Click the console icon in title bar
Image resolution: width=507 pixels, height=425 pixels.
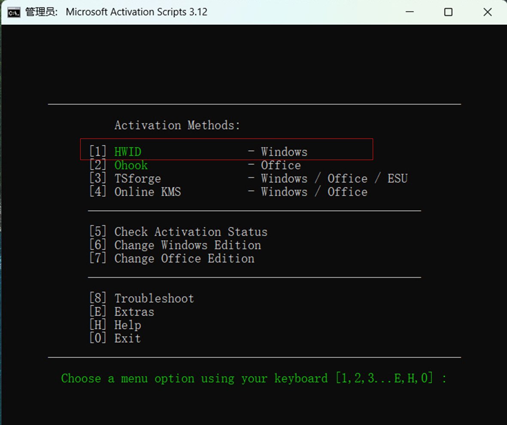(x=14, y=12)
